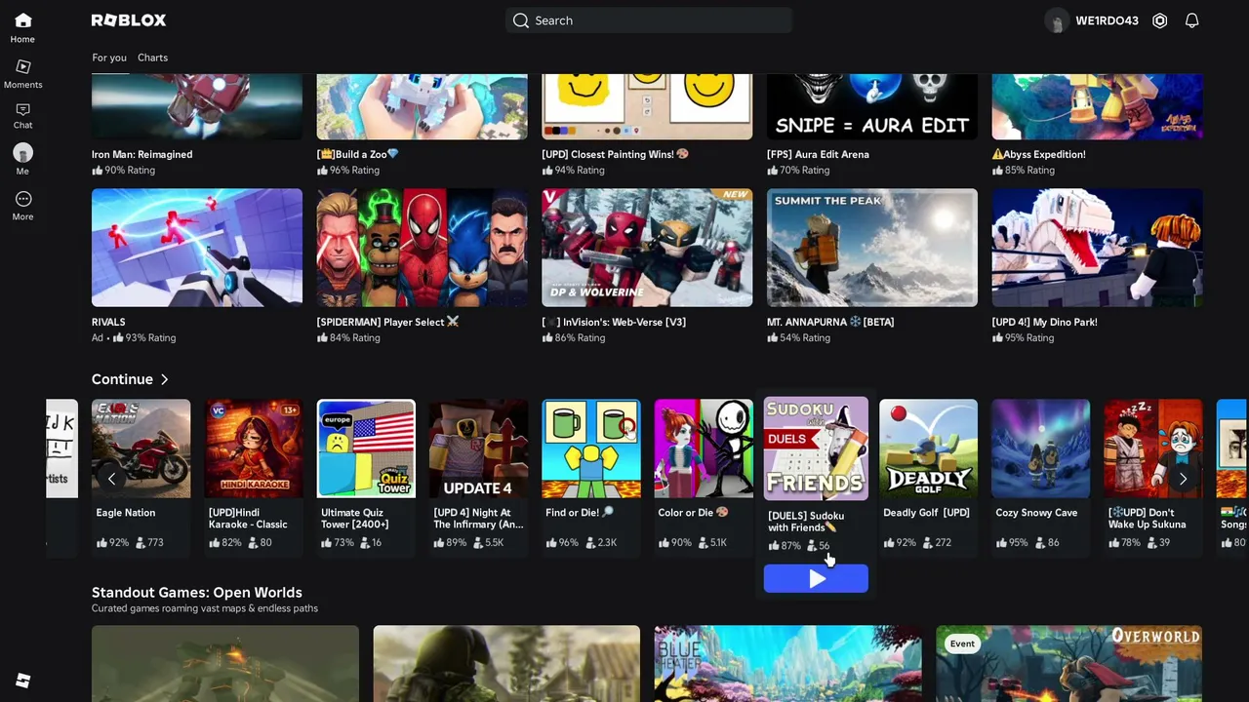Image resolution: width=1249 pixels, height=702 pixels.
Task: Click the Build a Zoo title
Action: [x=358, y=154]
